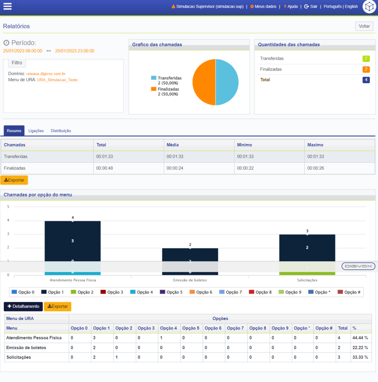Switch language to English
This screenshot has width=378, height=382.
coord(351,6)
